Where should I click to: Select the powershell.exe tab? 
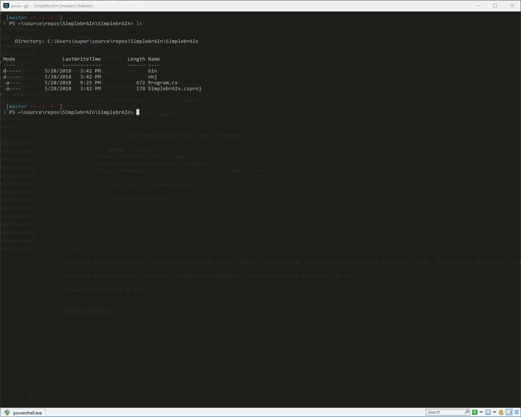pos(27,413)
